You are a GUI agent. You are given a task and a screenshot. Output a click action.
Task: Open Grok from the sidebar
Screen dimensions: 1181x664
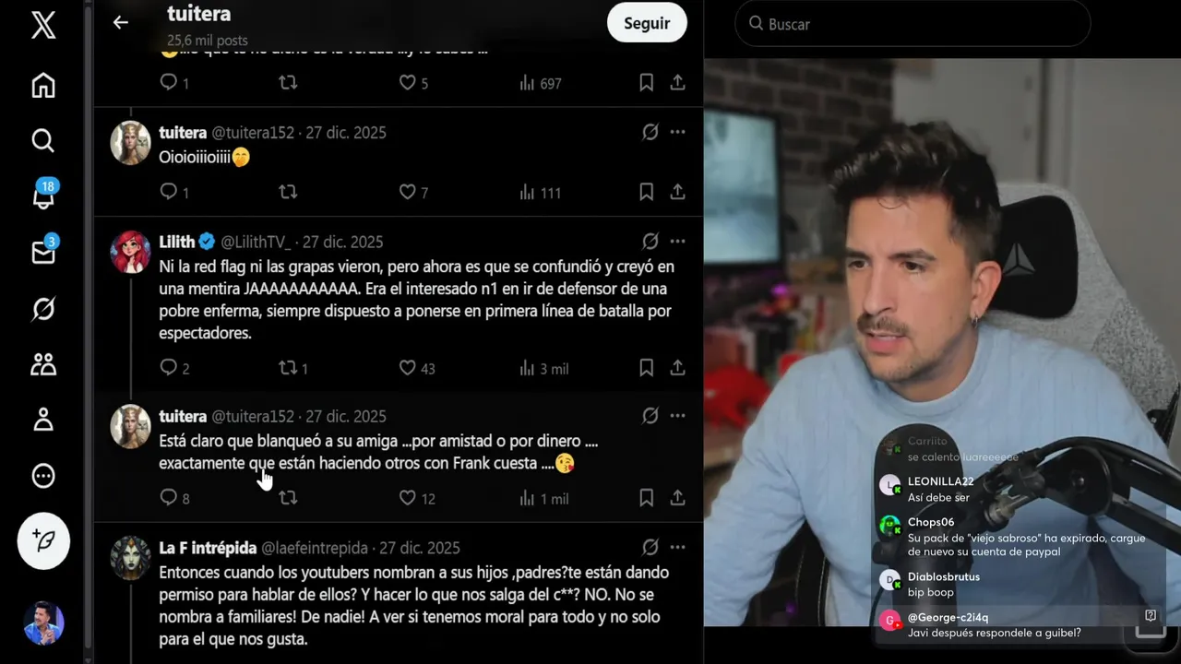pyautogui.click(x=43, y=309)
